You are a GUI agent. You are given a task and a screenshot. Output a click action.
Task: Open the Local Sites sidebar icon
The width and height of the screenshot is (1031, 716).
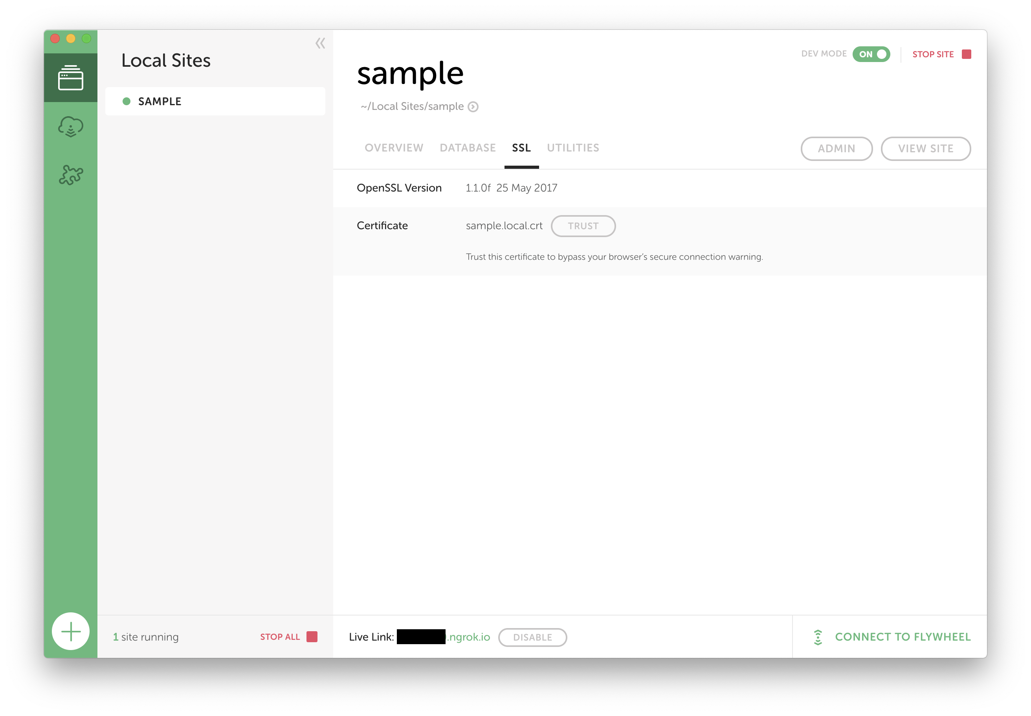[70, 78]
